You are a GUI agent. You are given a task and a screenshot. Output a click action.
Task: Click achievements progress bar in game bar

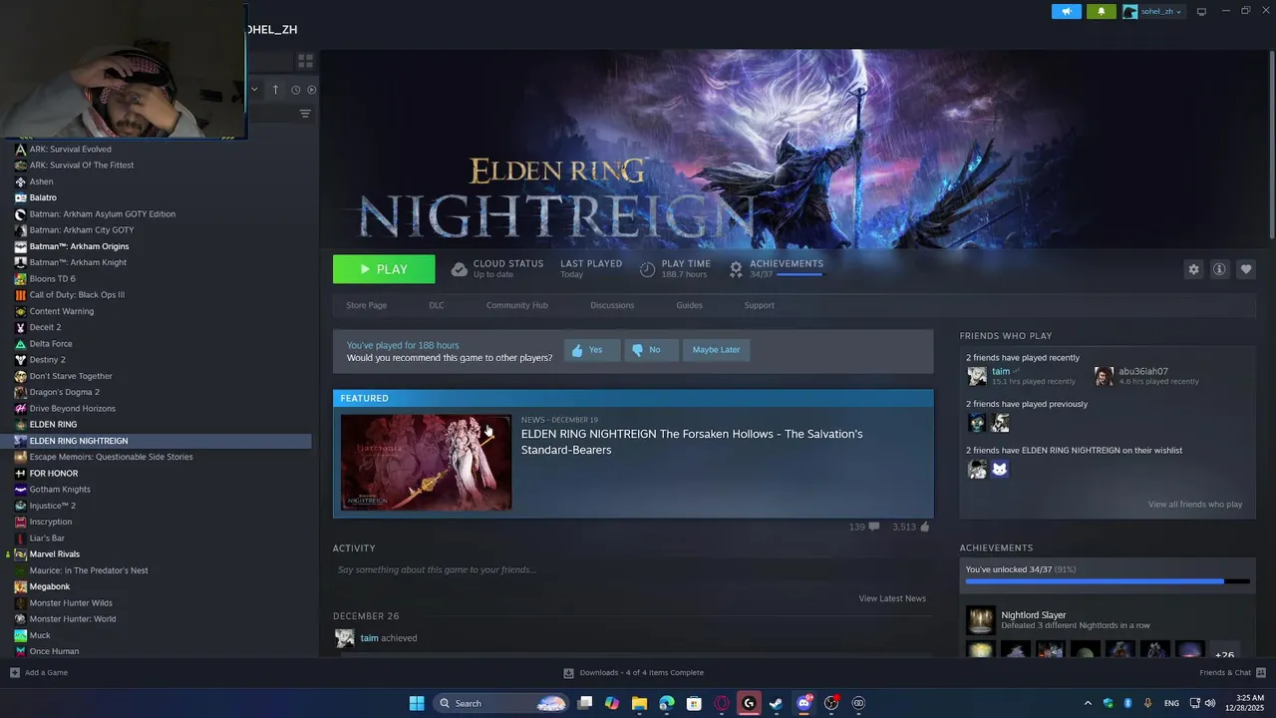pyautogui.click(x=799, y=275)
